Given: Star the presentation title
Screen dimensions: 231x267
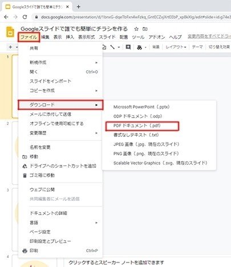Looking at the screenshot, I should coord(136,29).
